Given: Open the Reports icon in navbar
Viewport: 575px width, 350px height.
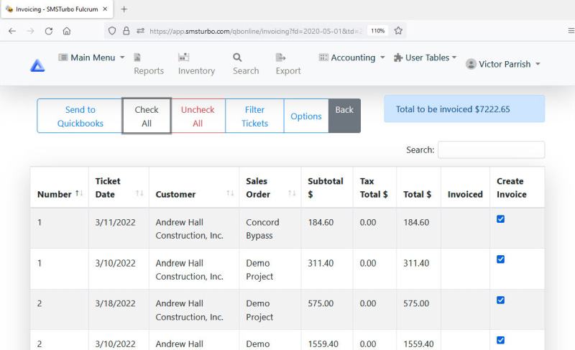Looking at the screenshot, I should click(137, 57).
